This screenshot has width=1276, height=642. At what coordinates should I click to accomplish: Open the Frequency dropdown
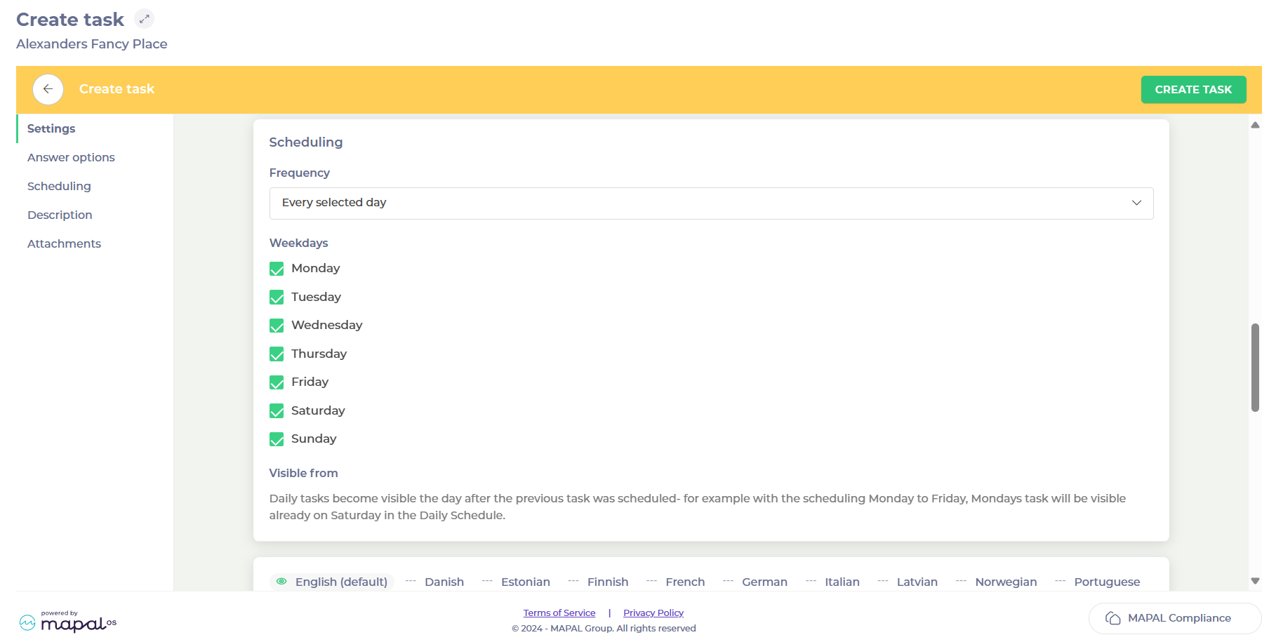(711, 203)
